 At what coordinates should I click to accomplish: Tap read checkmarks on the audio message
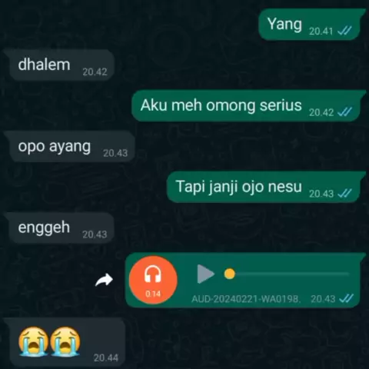(346, 298)
